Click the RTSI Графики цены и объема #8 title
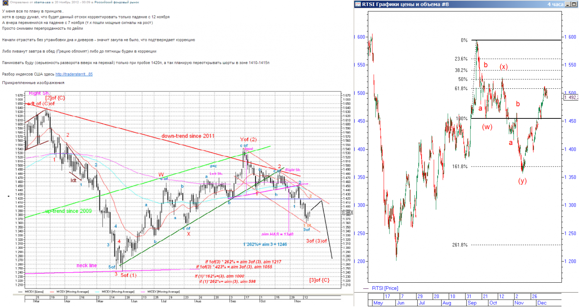The image size is (579, 307). 406,4
